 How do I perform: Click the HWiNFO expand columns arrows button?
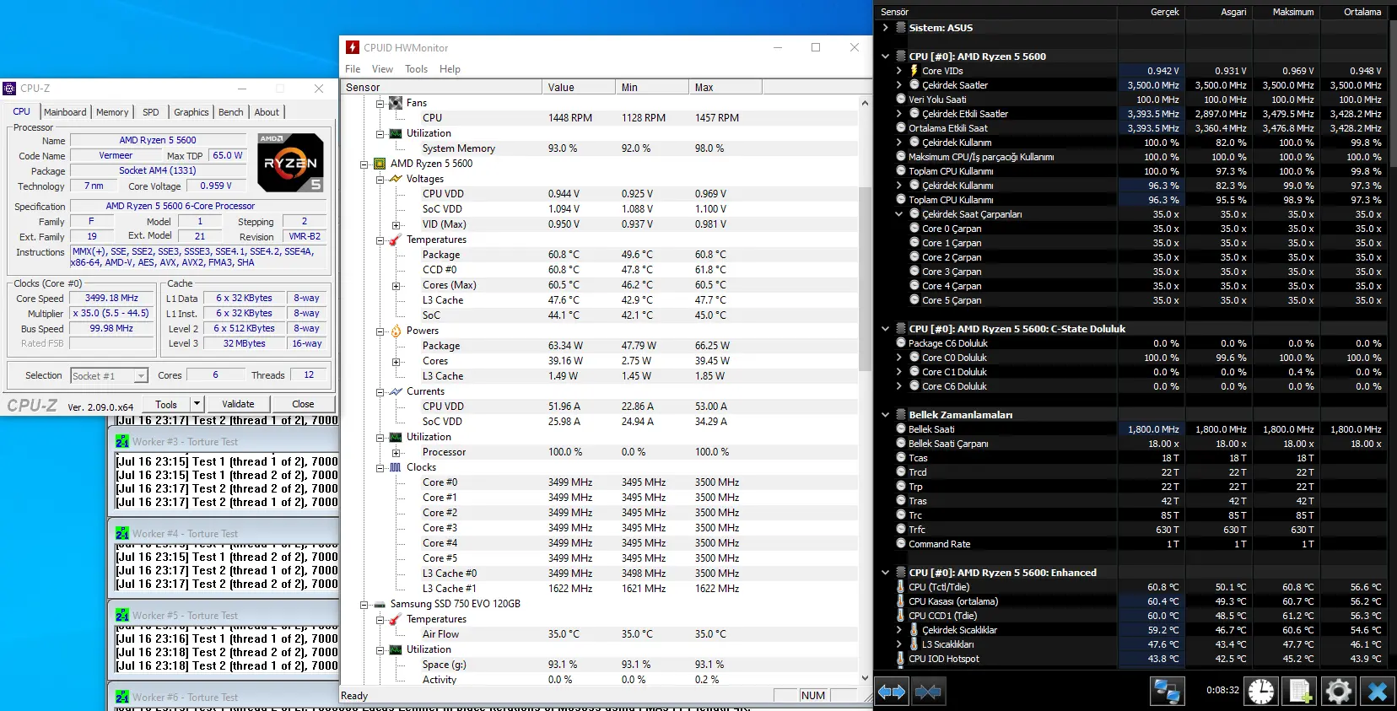point(892,692)
